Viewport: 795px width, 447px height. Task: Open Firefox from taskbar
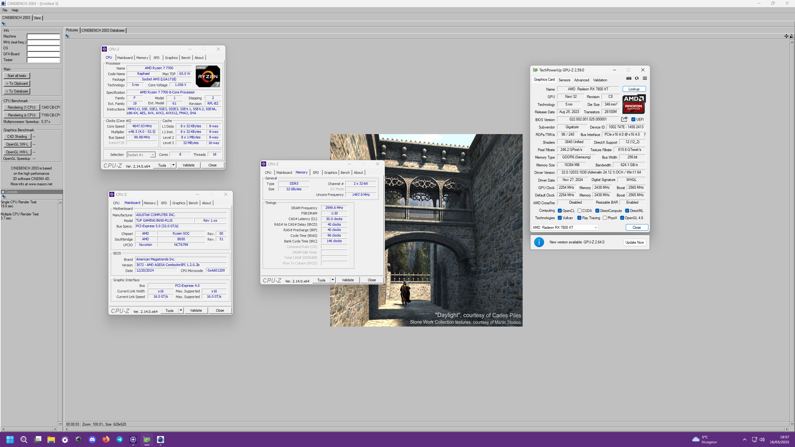(106, 440)
